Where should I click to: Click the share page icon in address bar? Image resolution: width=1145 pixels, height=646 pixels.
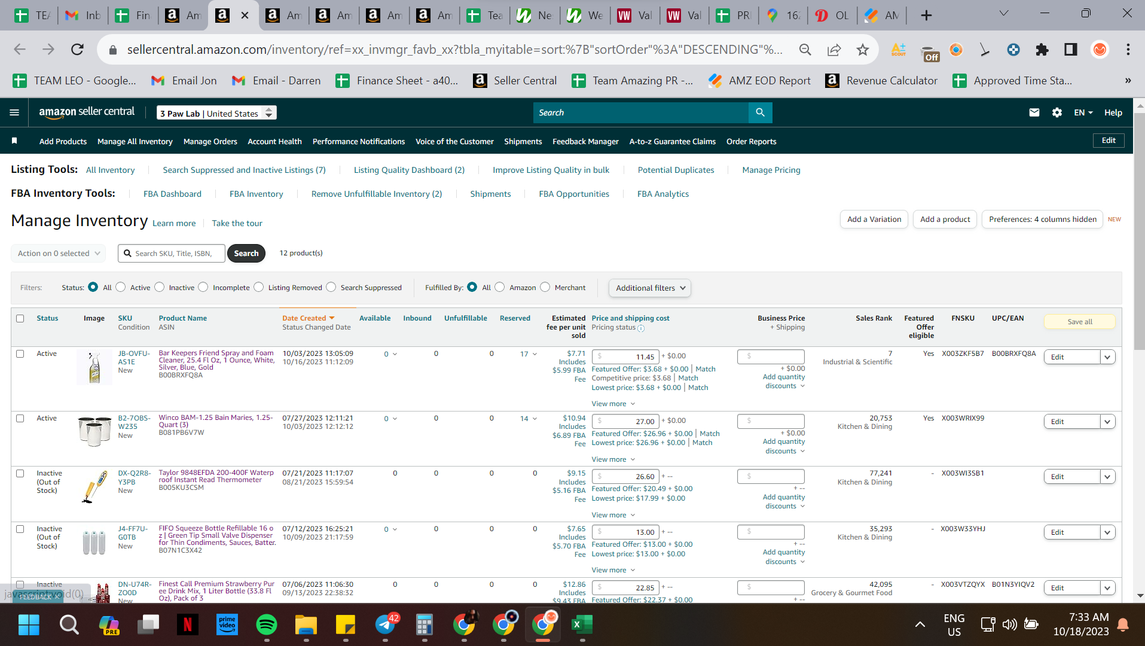coord(834,50)
